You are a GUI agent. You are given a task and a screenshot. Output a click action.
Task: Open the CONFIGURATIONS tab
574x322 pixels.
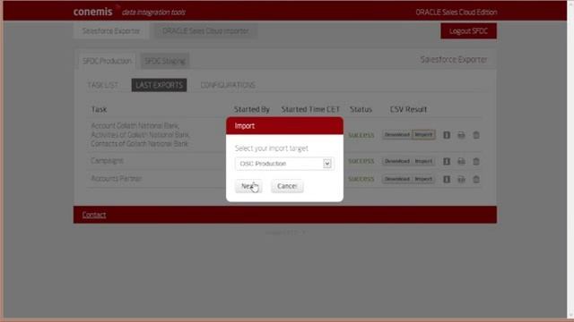tap(228, 85)
